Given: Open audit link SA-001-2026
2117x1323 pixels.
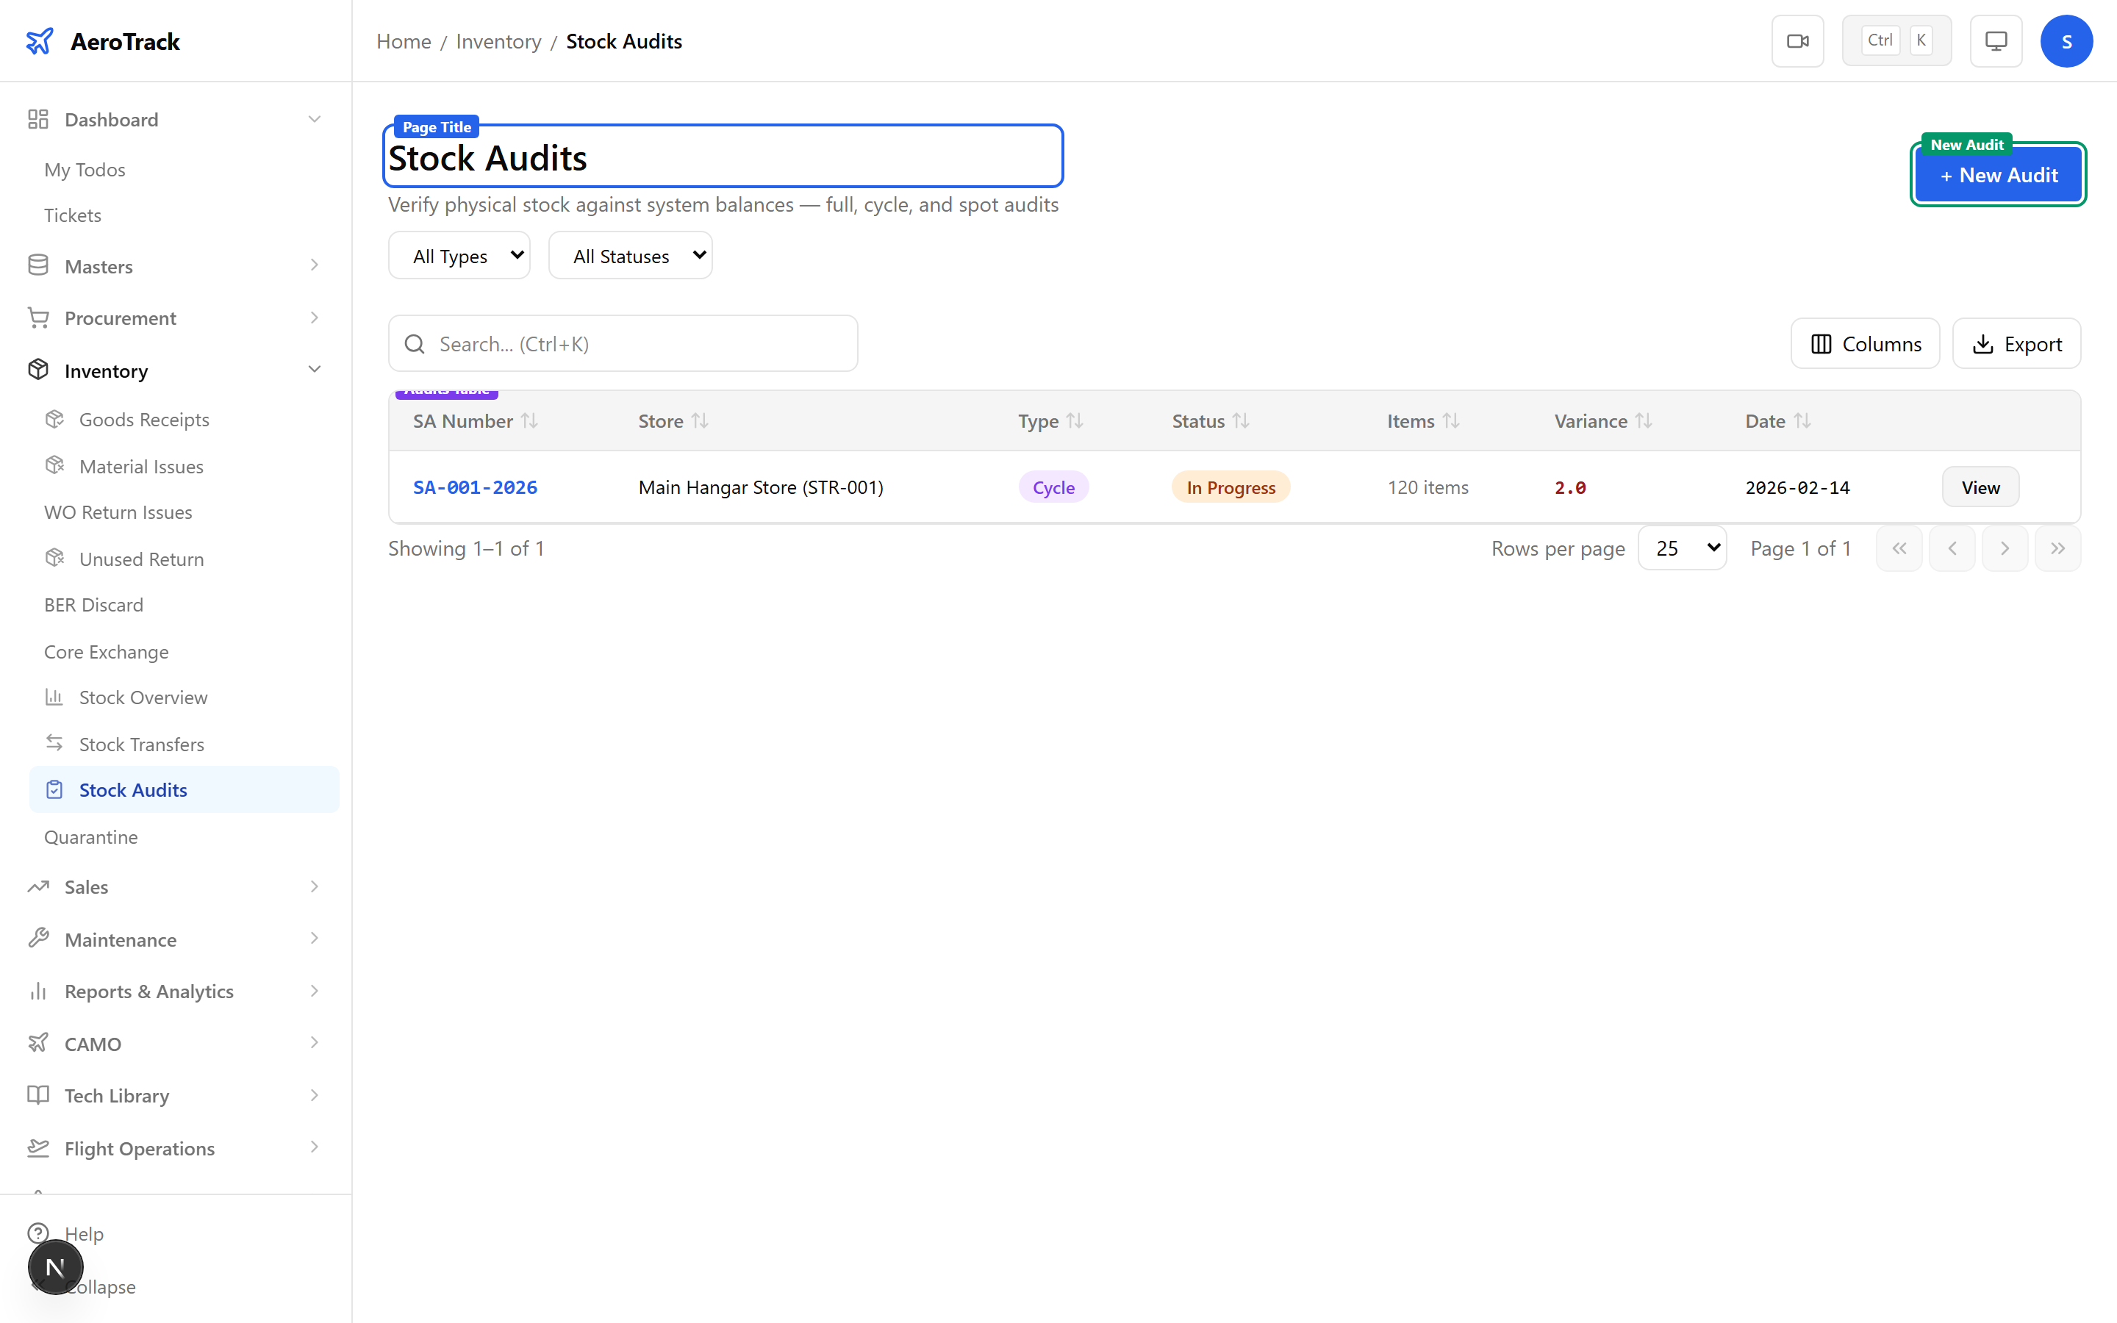Looking at the screenshot, I should pos(475,487).
